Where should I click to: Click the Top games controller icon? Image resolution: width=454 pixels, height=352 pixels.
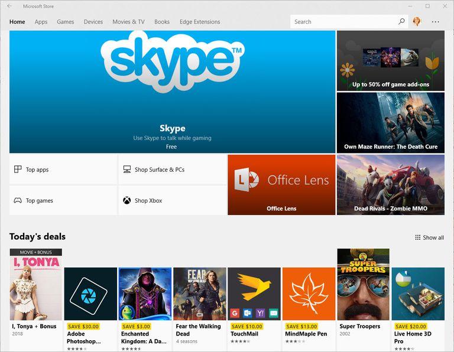(x=18, y=200)
